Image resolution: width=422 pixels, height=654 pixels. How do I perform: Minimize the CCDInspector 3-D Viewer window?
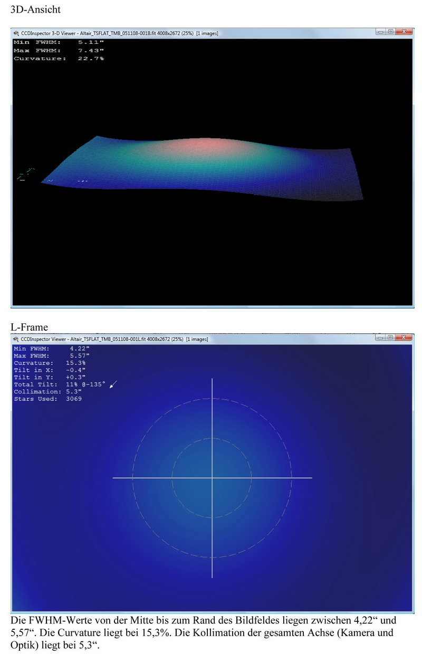(381, 32)
